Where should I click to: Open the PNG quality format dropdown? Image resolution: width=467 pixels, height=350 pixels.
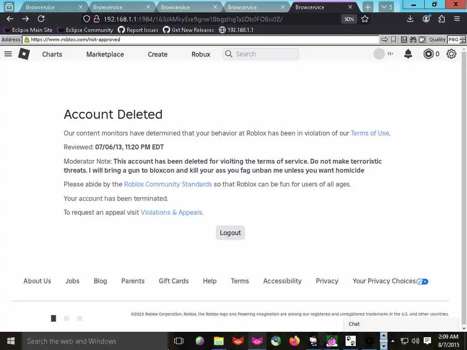456,39
